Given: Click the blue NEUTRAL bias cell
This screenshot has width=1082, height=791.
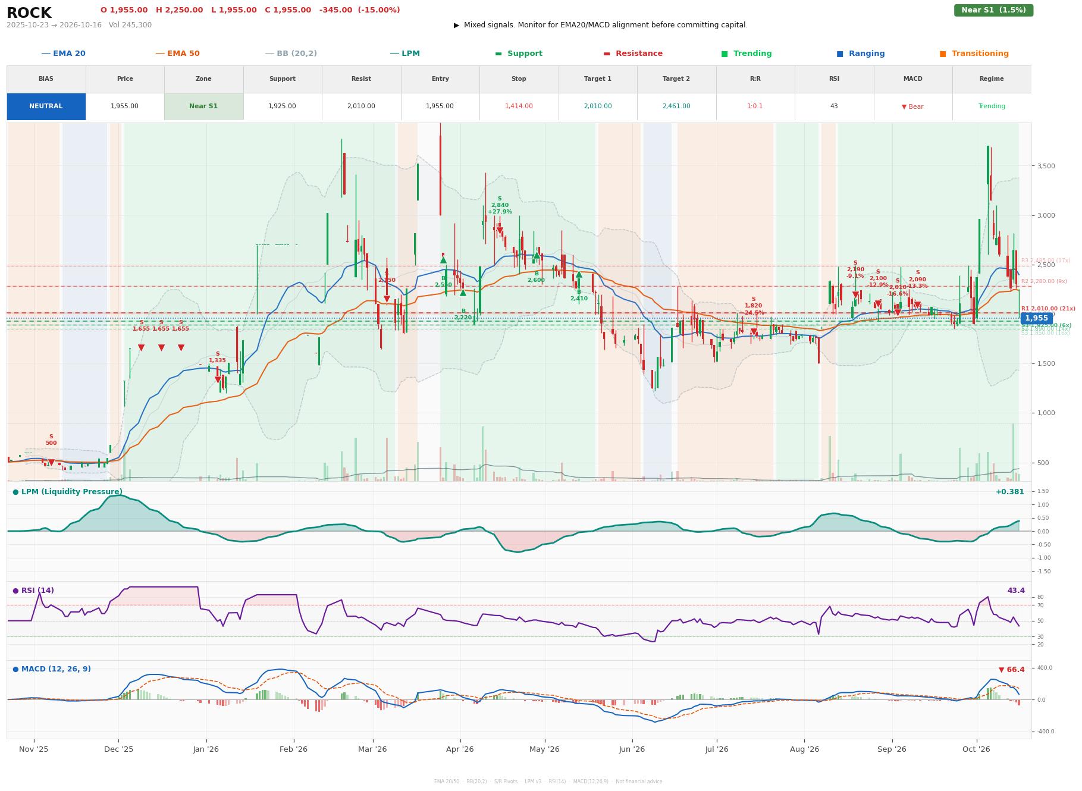Looking at the screenshot, I should [x=46, y=106].
